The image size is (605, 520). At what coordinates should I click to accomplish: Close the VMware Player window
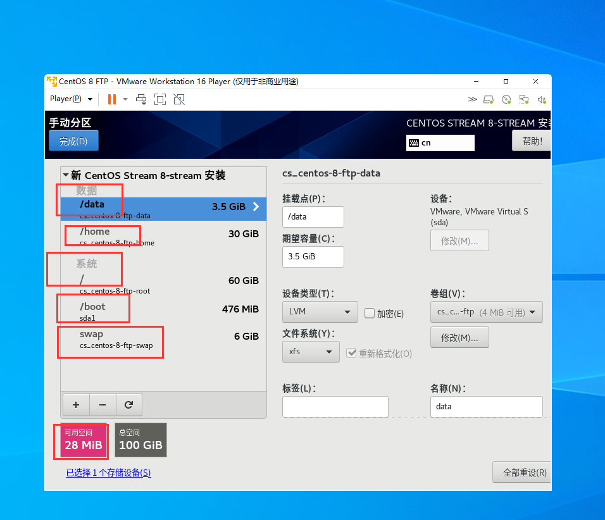click(535, 82)
